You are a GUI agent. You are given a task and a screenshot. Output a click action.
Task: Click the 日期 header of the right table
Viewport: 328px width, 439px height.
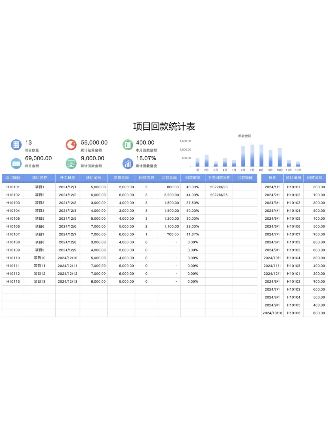point(272,178)
